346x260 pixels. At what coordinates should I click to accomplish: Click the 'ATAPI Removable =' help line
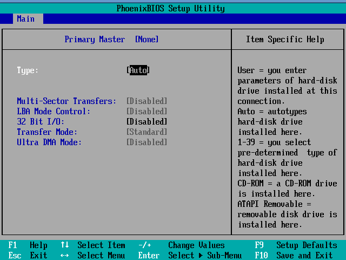point(274,204)
